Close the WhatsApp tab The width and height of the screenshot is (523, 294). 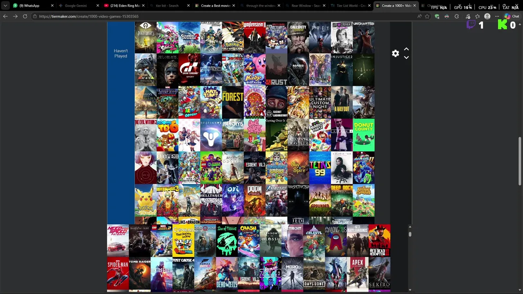coord(52,6)
